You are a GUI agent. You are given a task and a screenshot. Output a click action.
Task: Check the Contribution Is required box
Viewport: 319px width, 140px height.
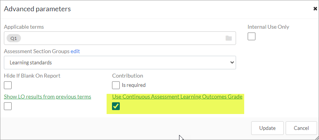pos(116,85)
